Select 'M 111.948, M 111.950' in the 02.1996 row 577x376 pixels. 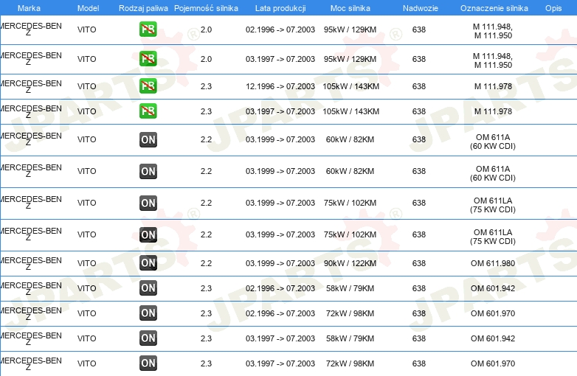[493, 31]
